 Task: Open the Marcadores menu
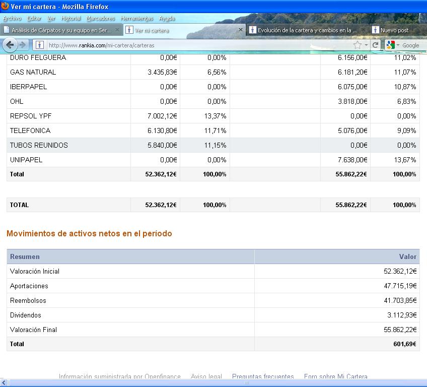tap(100, 19)
